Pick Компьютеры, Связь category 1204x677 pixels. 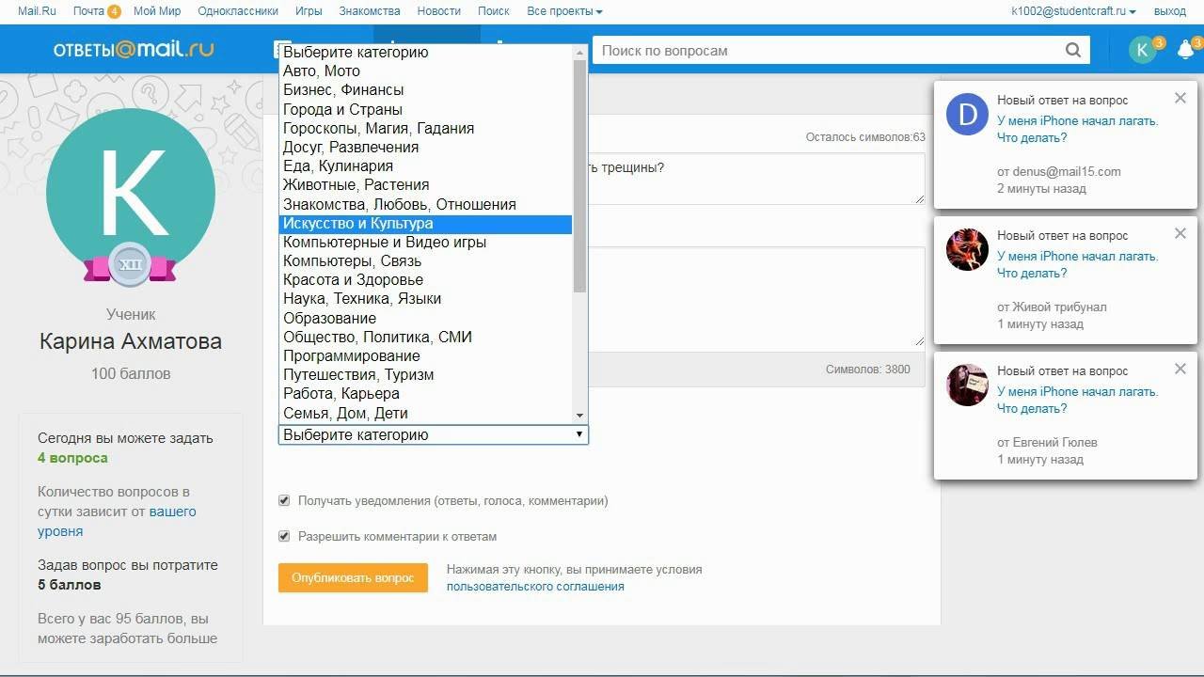pos(426,261)
